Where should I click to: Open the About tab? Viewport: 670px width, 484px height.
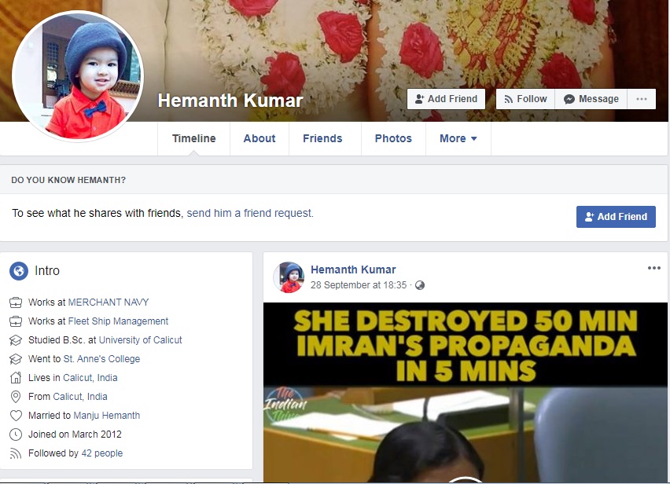click(x=259, y=138)
